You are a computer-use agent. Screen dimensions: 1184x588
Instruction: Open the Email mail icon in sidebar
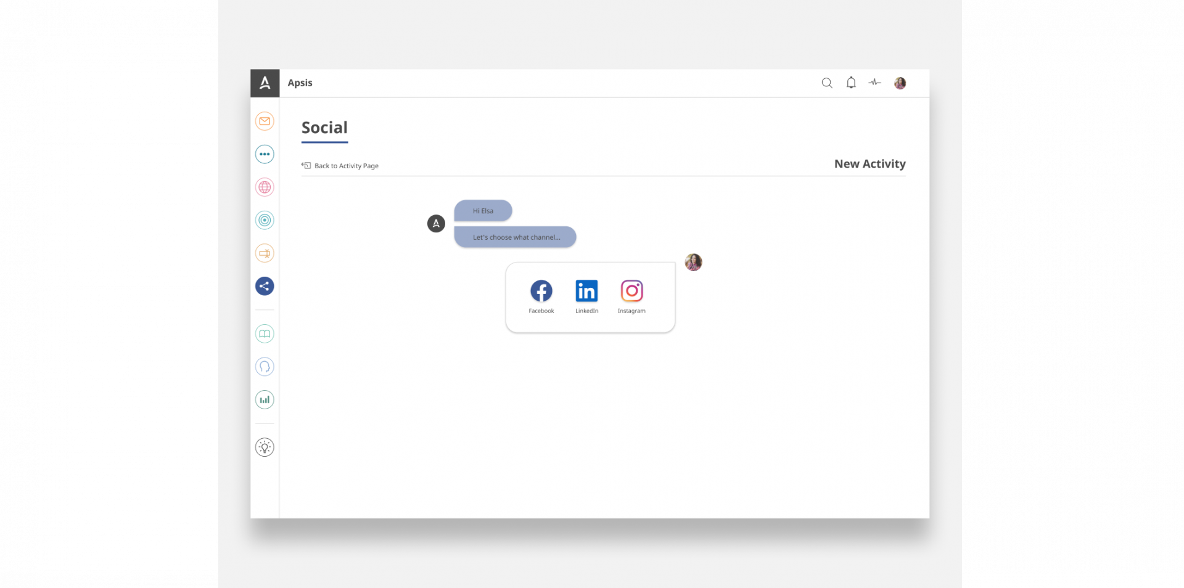pyautogui.click(x=265, y=121)
